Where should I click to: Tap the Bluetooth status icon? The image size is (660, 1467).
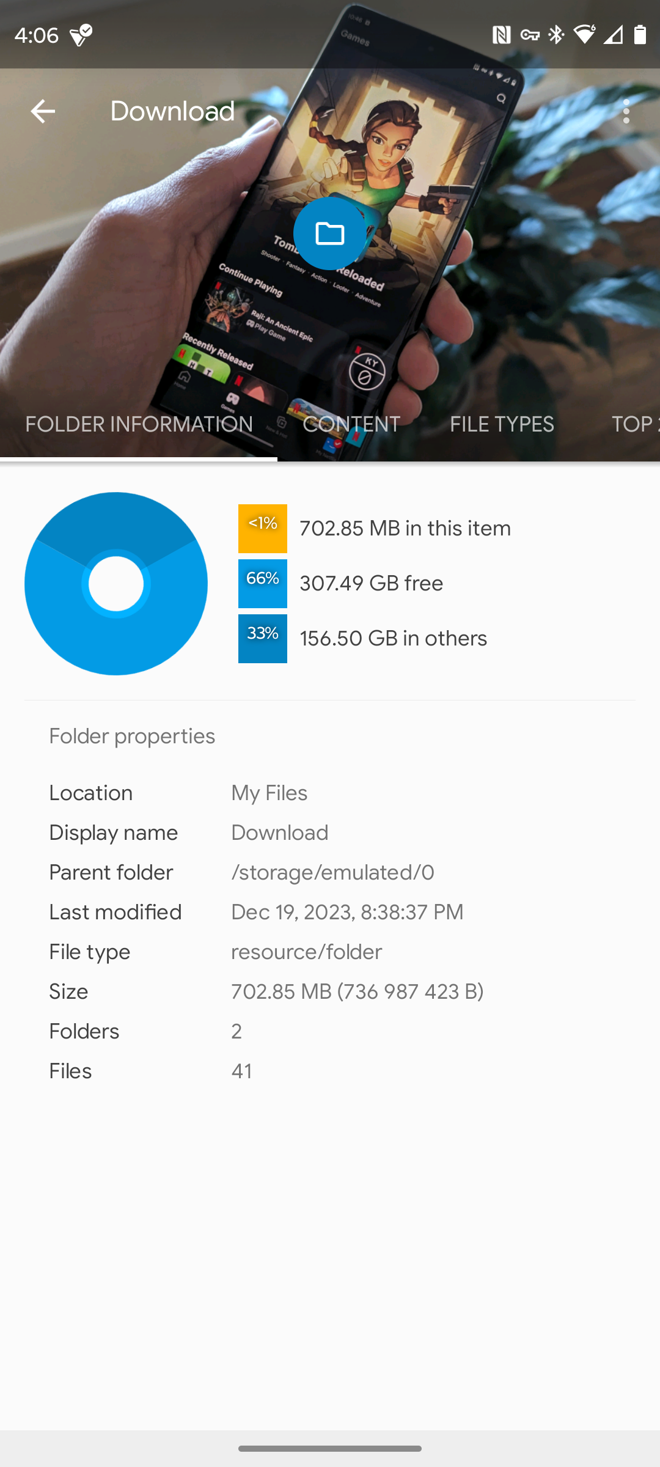tap(556, 35)
